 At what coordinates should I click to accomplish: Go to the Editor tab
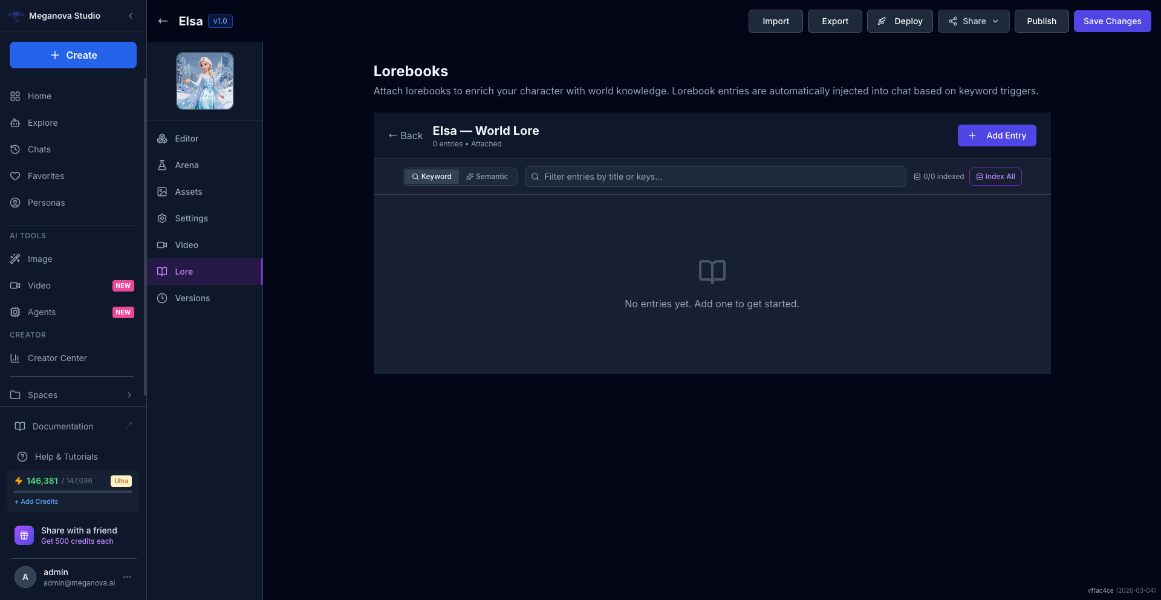coord(186,139)
